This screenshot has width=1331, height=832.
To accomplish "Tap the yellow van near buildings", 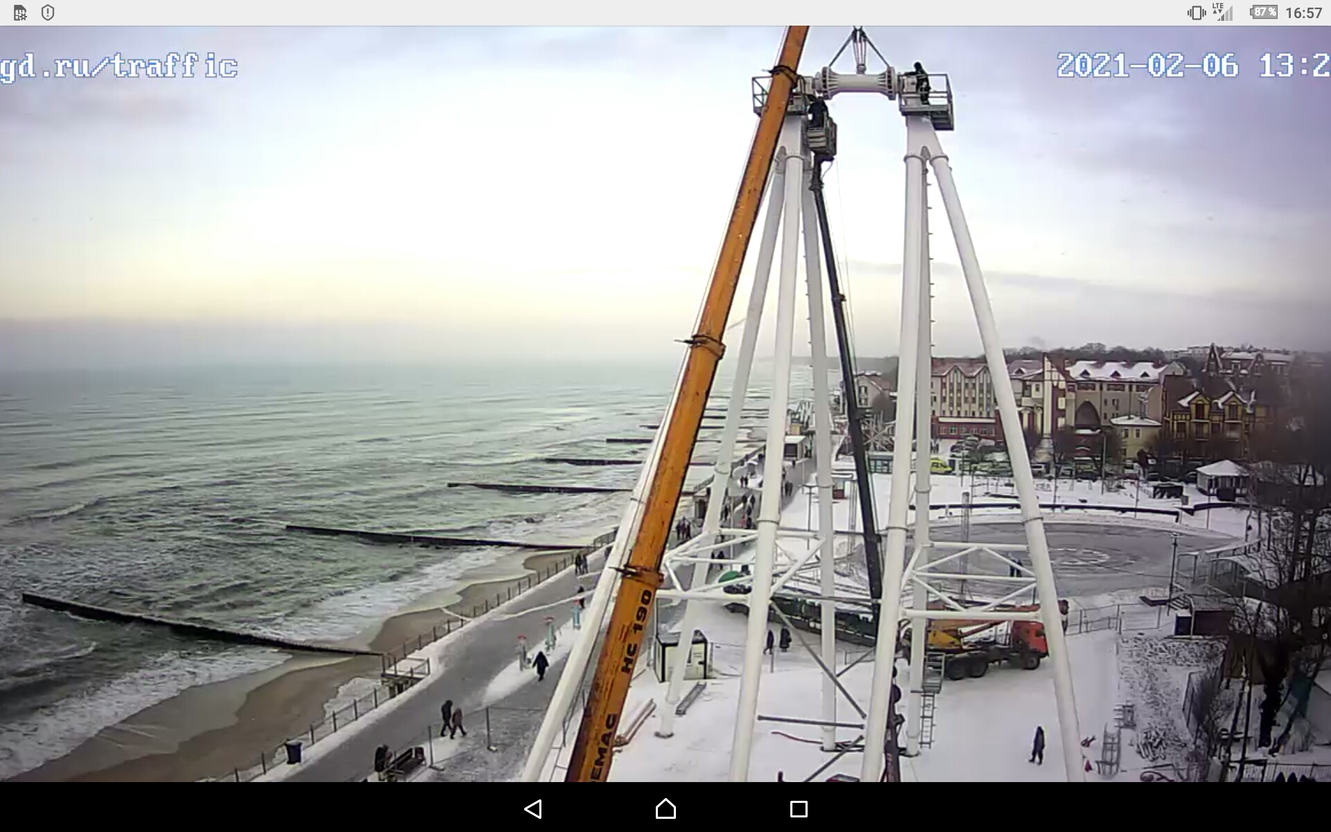I will coord(940,466).
